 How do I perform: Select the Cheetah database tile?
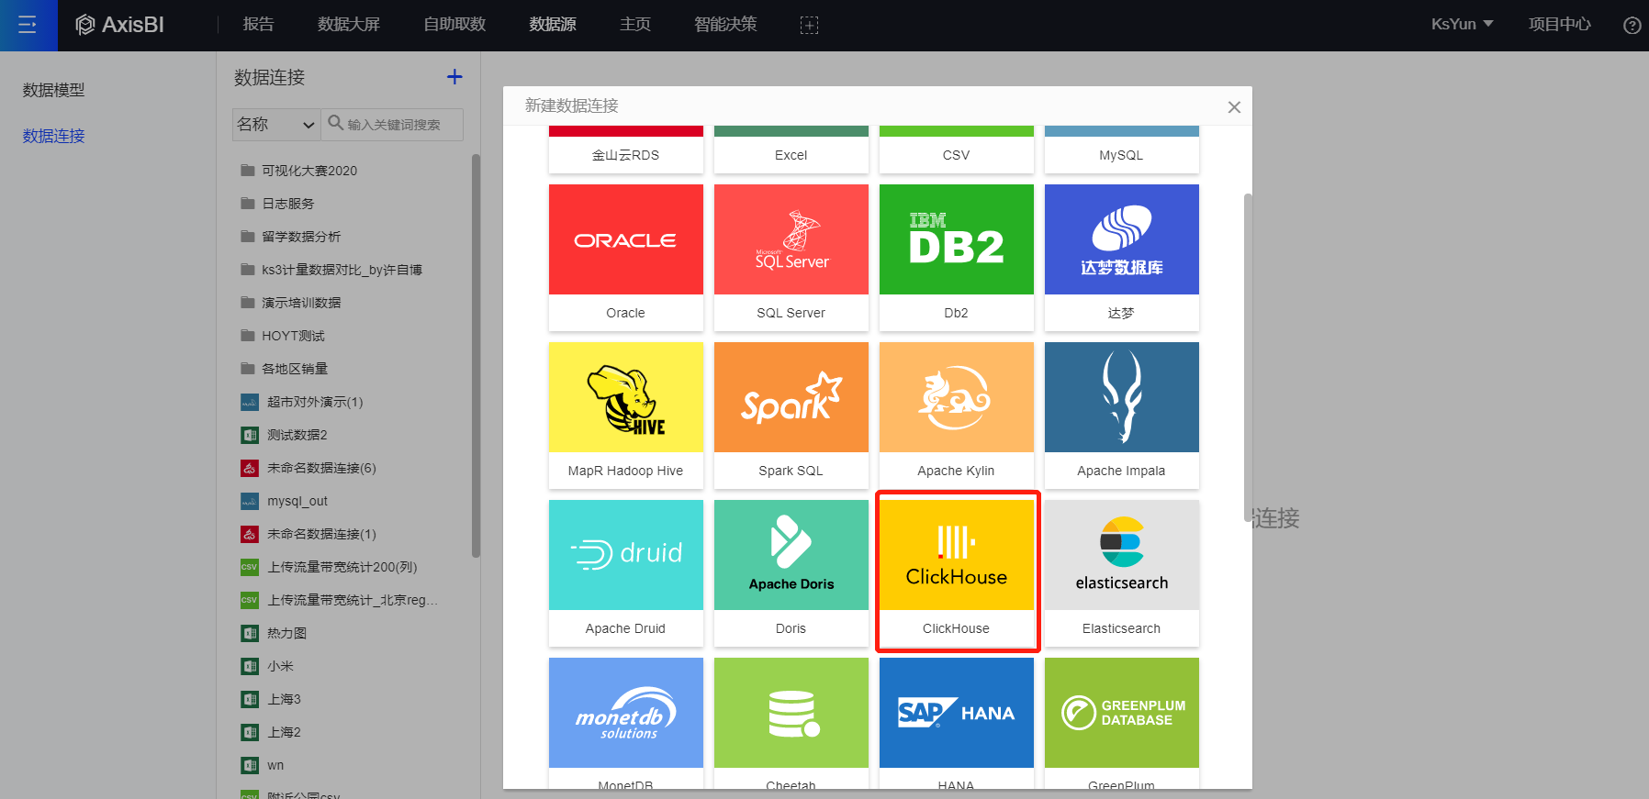click(x=791, y=723)
